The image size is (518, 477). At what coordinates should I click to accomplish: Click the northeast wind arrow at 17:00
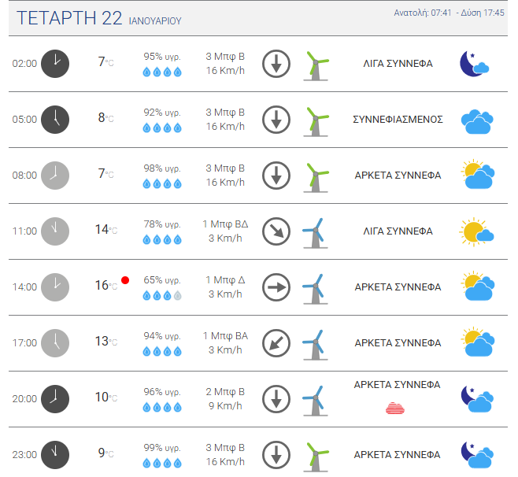click(276, 343)
